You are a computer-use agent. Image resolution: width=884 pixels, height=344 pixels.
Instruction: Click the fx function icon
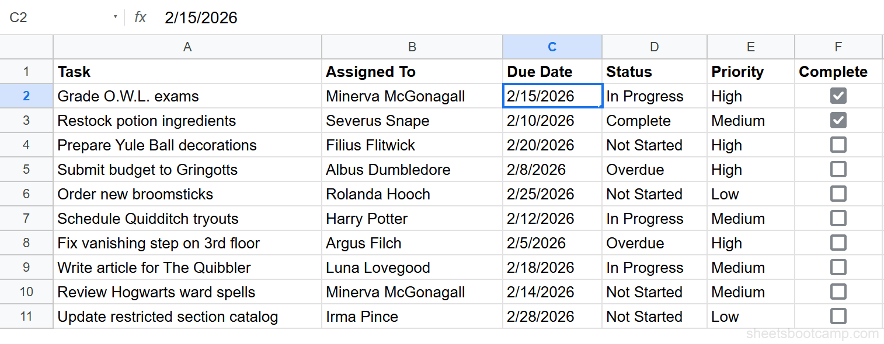click(x=140, y=17)
